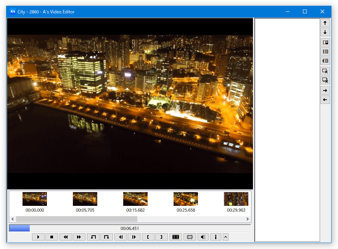Click the right arrow button in right toolbar
338x249 pixels.
pos(325,91)
